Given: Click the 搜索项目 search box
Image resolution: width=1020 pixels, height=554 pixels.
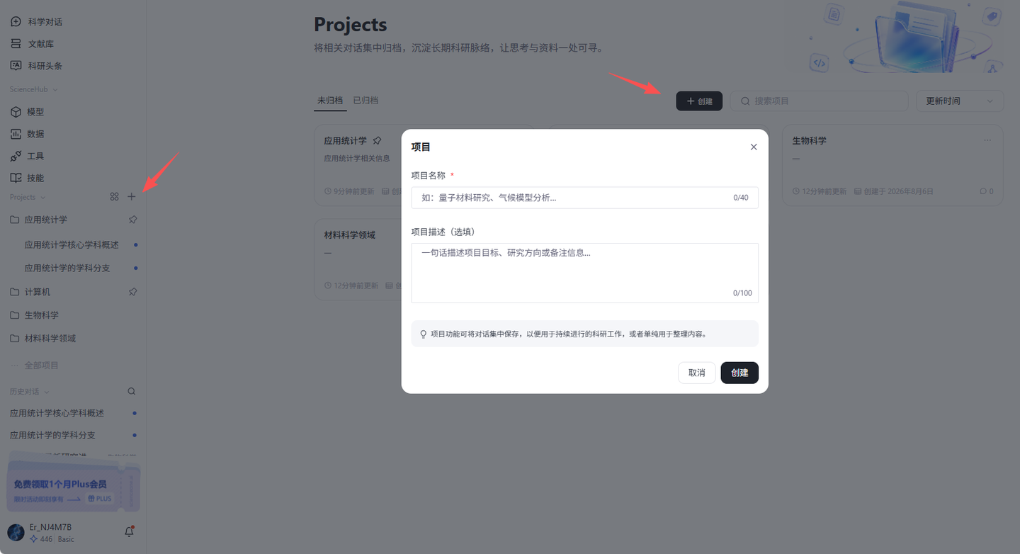Looking at the screenshot, I should tap(820, 101).
